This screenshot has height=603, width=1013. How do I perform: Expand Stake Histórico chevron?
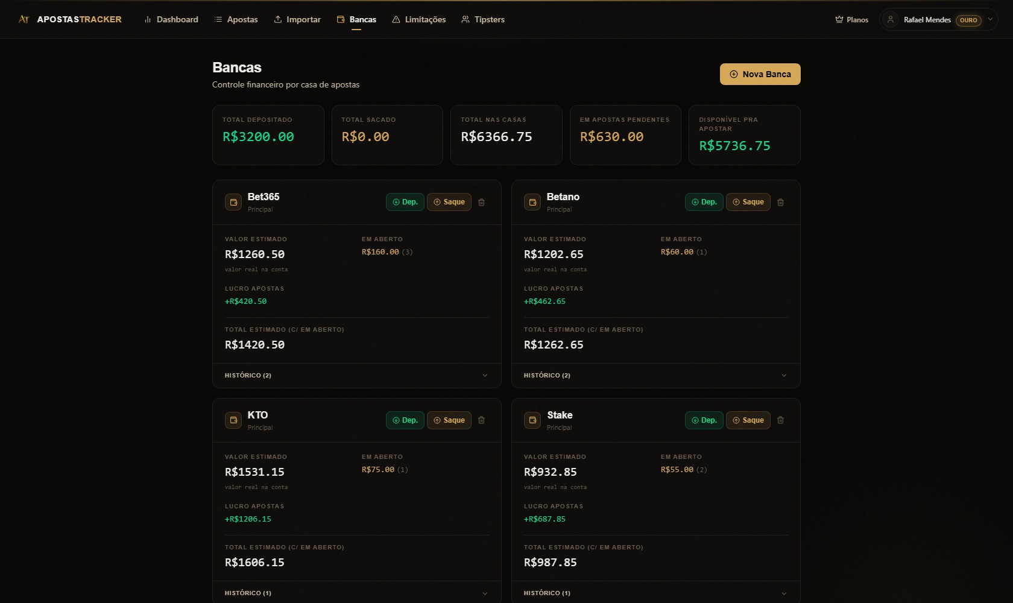784,593
